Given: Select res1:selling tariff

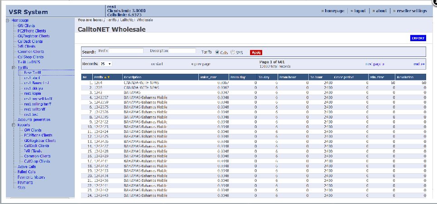Looking at the screenshot, I should pyautogui.click(x=37, y=104).
